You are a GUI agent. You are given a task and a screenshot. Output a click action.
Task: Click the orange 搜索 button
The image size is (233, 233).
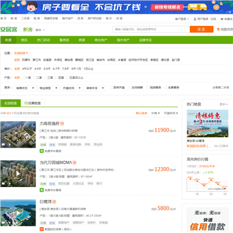click(x=201, y=29)
